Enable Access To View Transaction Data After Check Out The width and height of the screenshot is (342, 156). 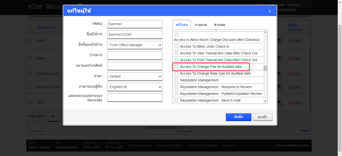176,53
